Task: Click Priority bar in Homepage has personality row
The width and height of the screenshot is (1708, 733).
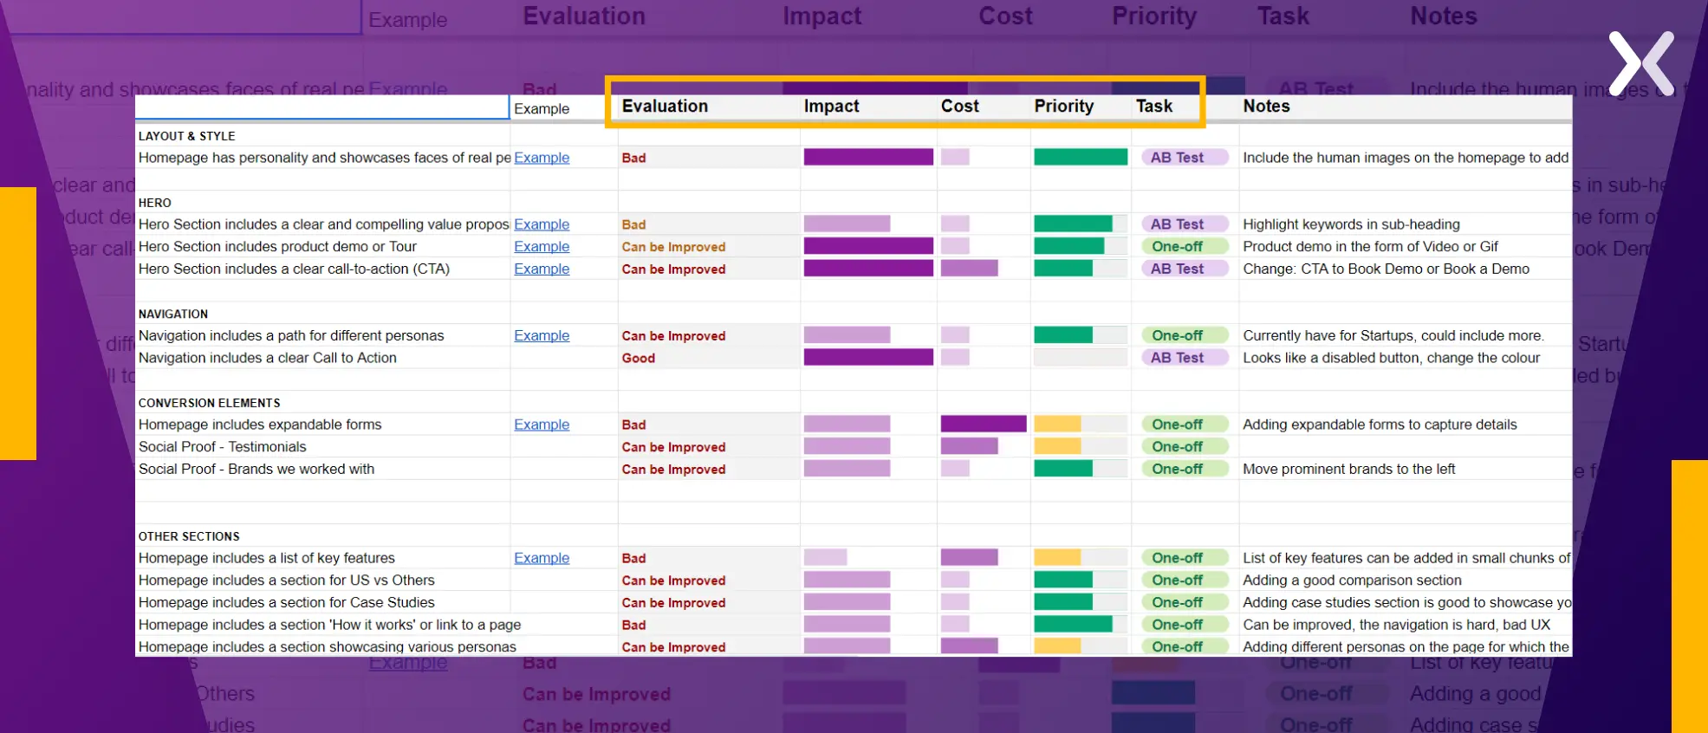Action: tap(1081, 158)
